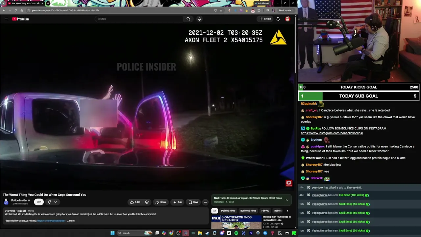Open a new Chrome tab

click(48, 3)
